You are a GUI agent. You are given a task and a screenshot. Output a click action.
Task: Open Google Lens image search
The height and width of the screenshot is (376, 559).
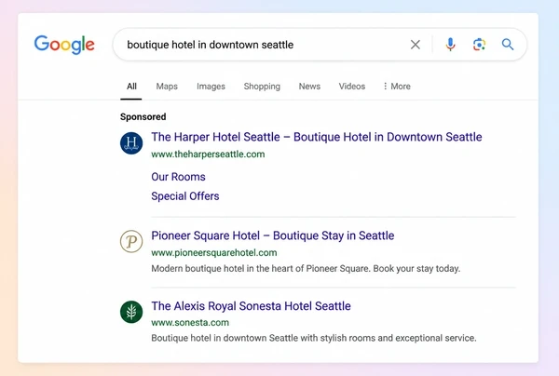(479, 45)
